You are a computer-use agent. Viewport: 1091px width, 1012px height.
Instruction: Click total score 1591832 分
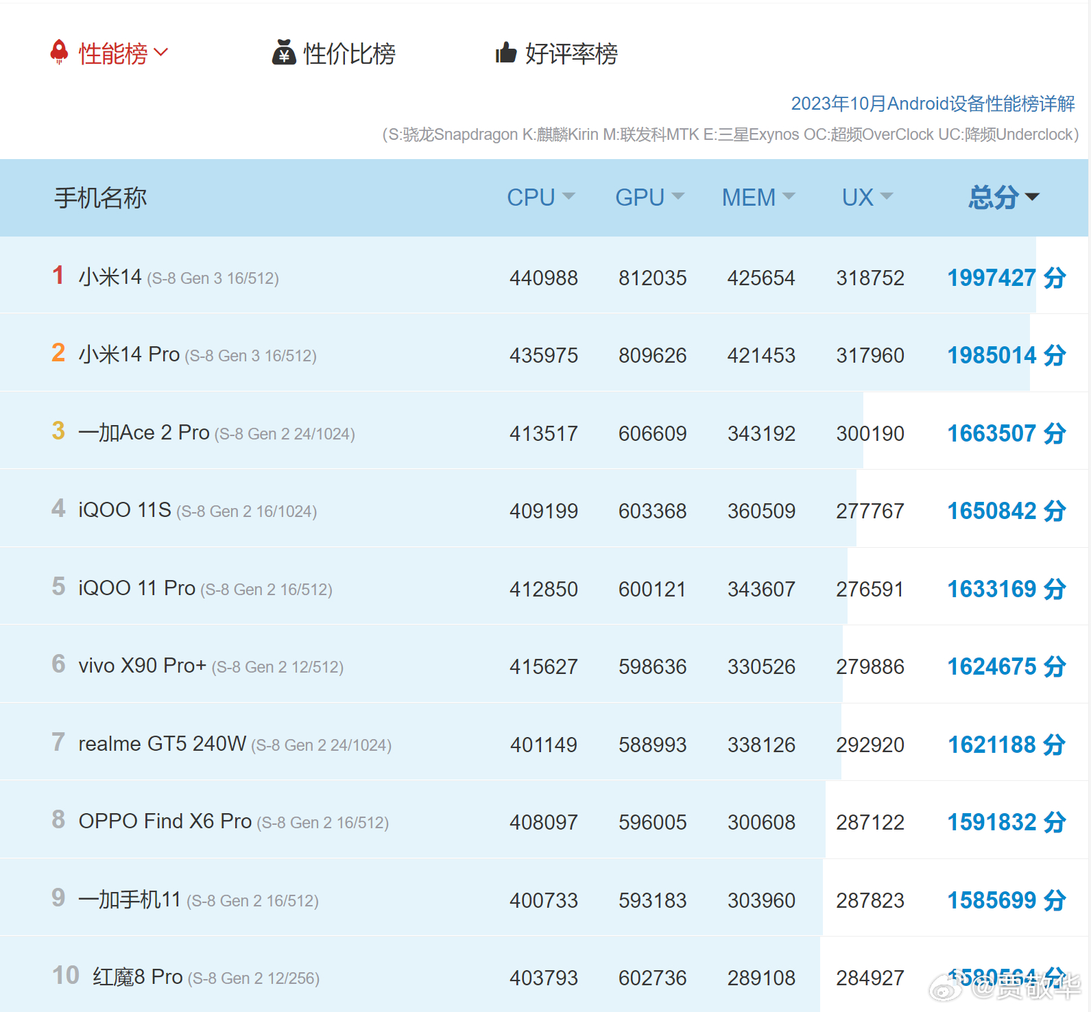1007,822
